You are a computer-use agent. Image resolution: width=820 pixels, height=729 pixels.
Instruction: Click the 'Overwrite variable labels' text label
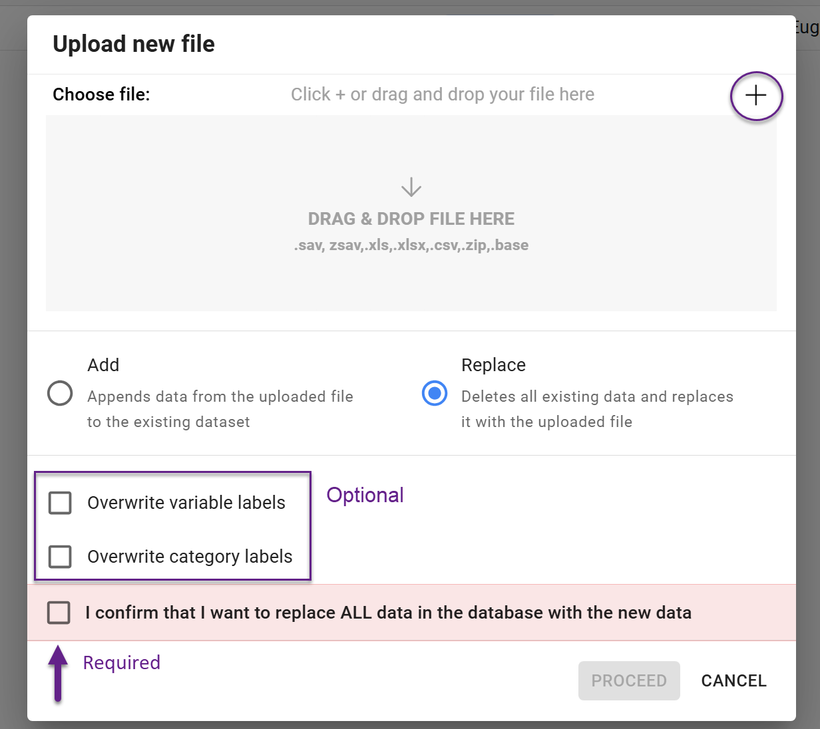[x=186, y=503]
